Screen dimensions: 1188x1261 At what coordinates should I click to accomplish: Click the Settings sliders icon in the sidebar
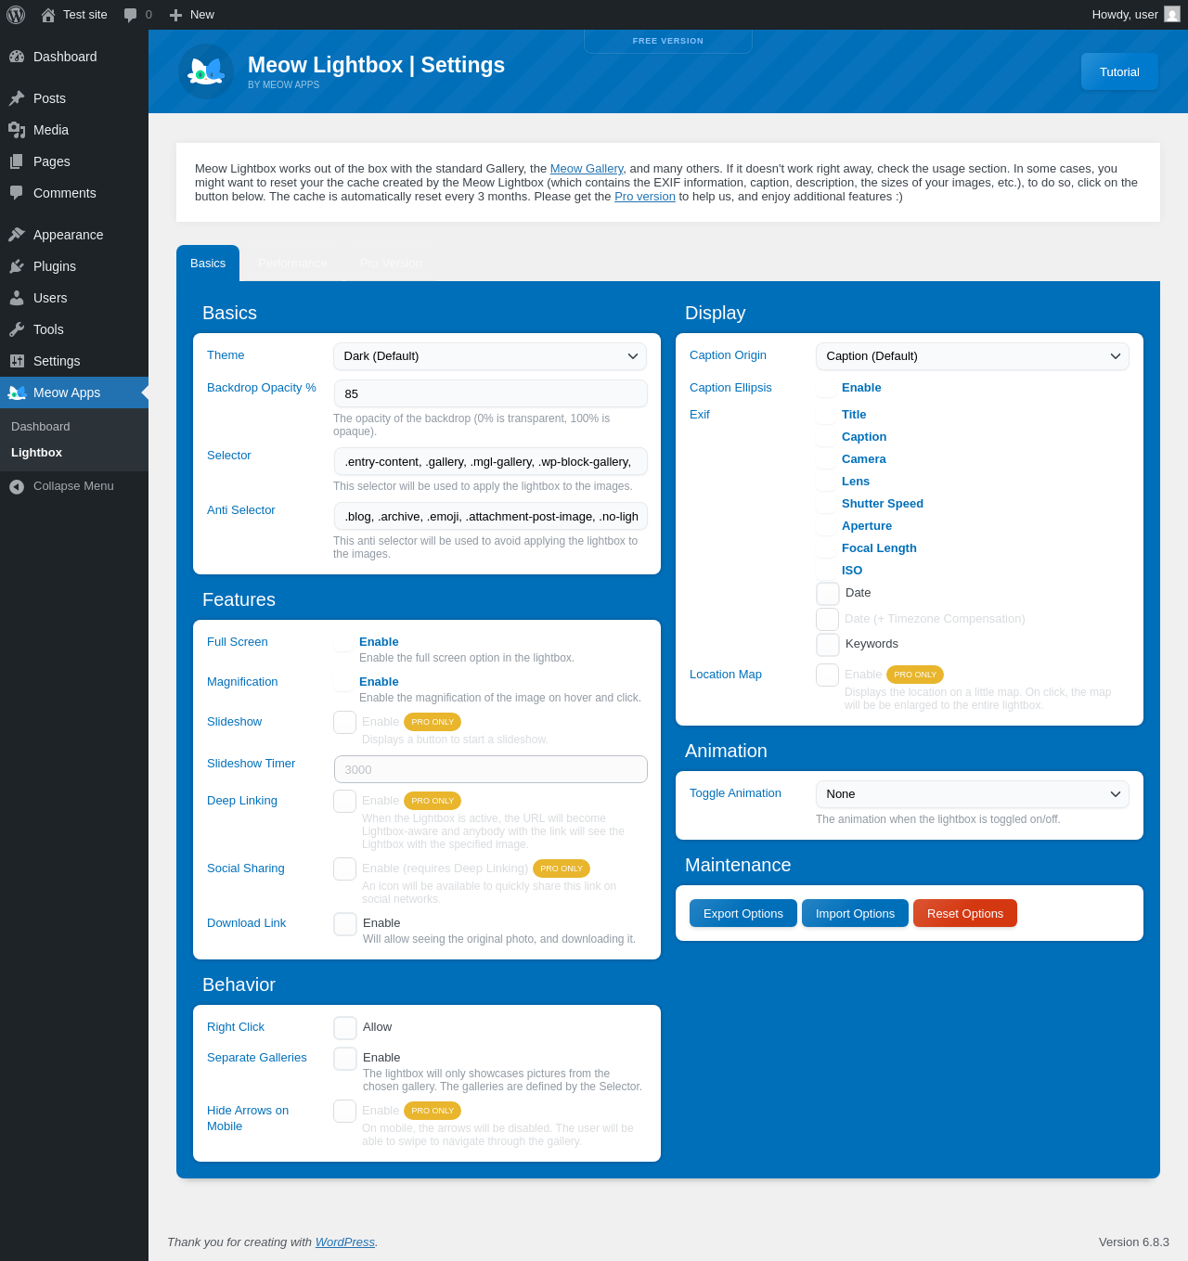click(17, 361)
